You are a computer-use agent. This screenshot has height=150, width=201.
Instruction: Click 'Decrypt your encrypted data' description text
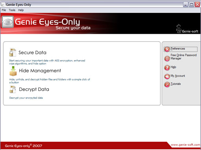pos(26,98)
